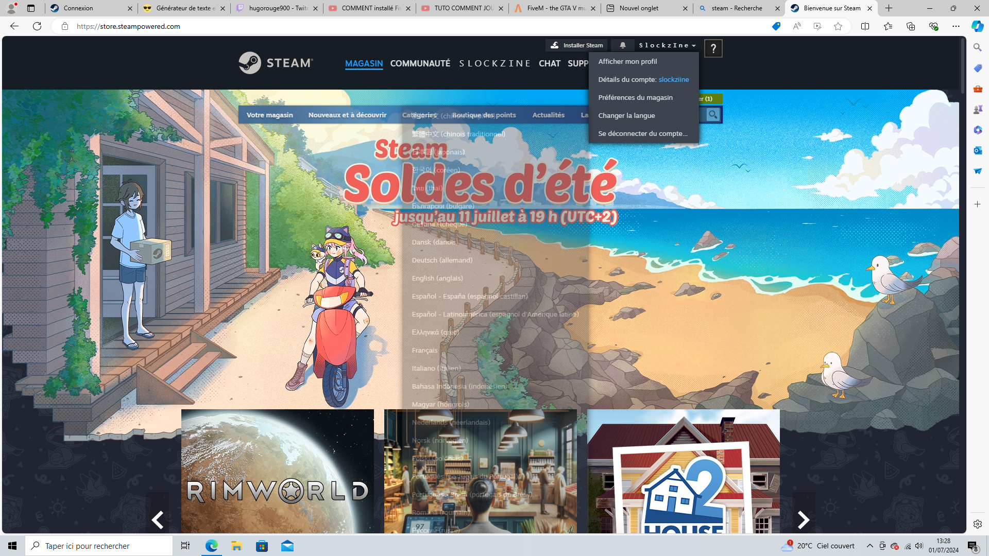Click the store search magnifier button

point(713,115)
